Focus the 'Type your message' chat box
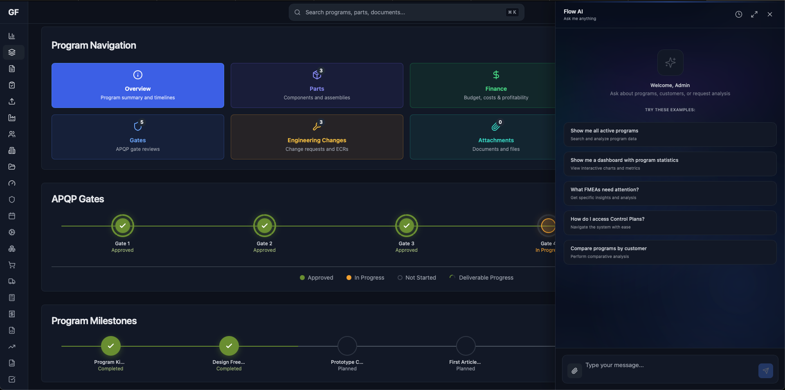 click(x=669, y=365)
